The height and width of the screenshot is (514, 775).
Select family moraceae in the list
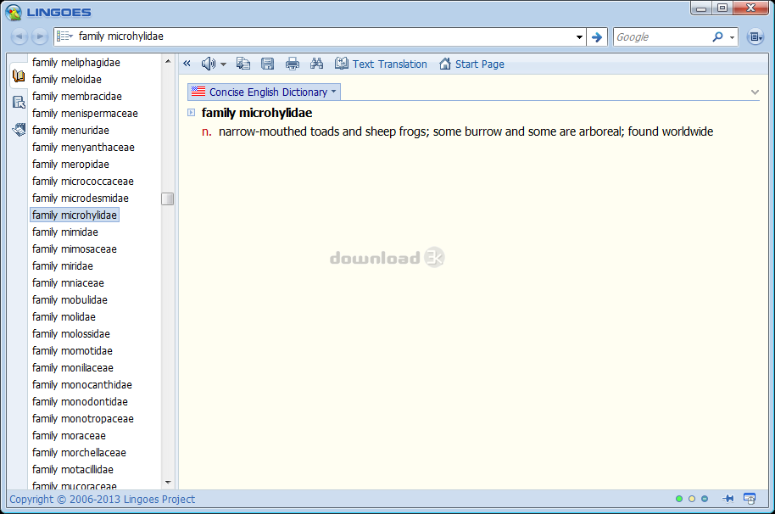(70, 435)
